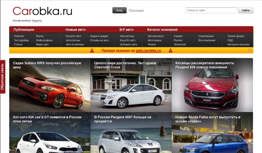Open Акции и скидки
Image resolution: width=262 pixels, height=153 pixels.
[99, 36]
